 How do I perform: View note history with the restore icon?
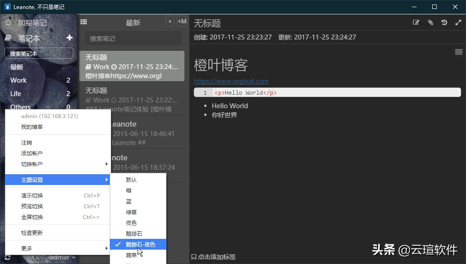coord(444,22)
